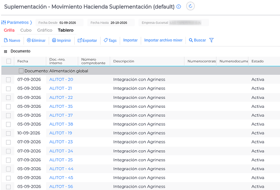Open the ALITOT - 37 document link

(x=61, y=115)
